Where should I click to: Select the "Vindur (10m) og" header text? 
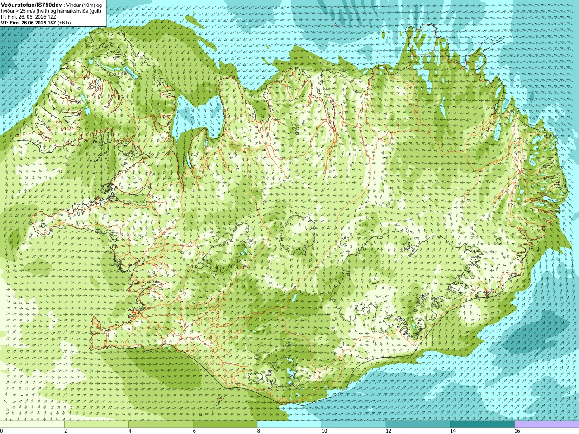84,5
